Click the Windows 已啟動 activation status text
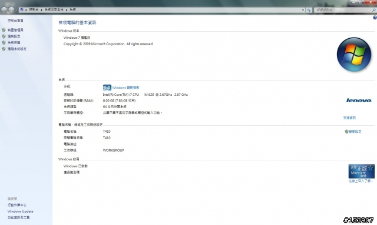Screen dimensions: 377x225 point(75,166)
